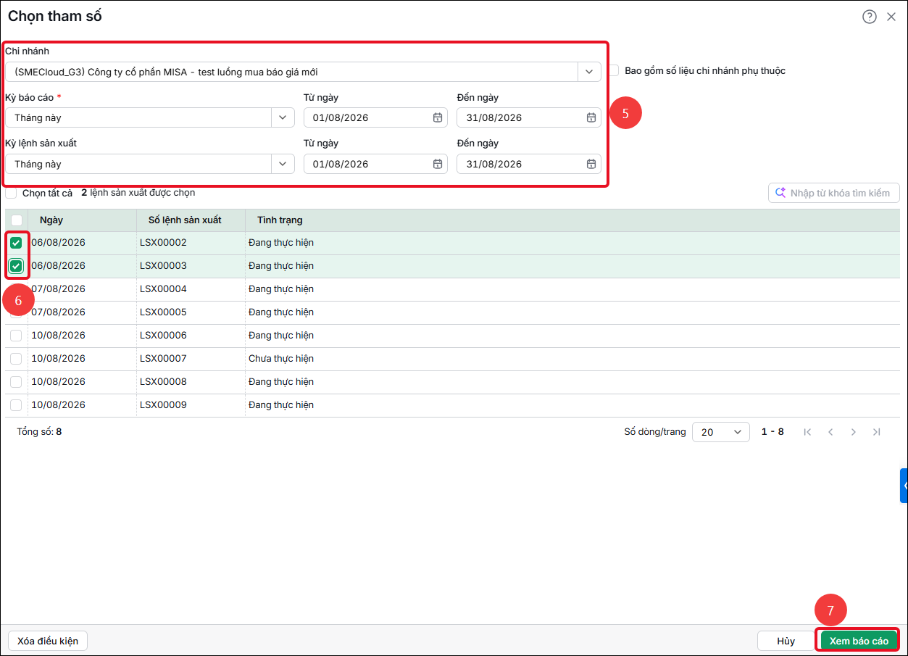Image resolution: width=908 pixels, height=656 pixels.
Task: Check the Chọn tất cả box
Action: coord(11,194)
